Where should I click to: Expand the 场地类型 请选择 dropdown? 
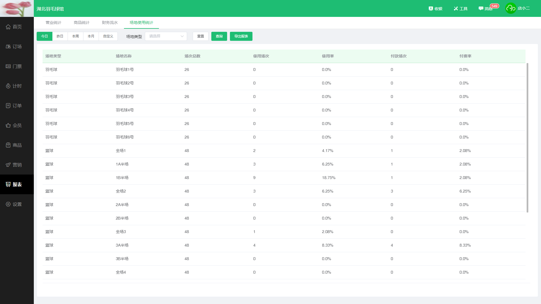(x=166, y=36)
